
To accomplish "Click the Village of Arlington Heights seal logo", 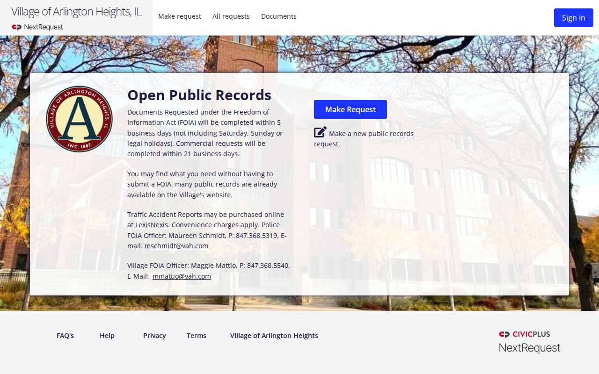I will tap(80, 119).
